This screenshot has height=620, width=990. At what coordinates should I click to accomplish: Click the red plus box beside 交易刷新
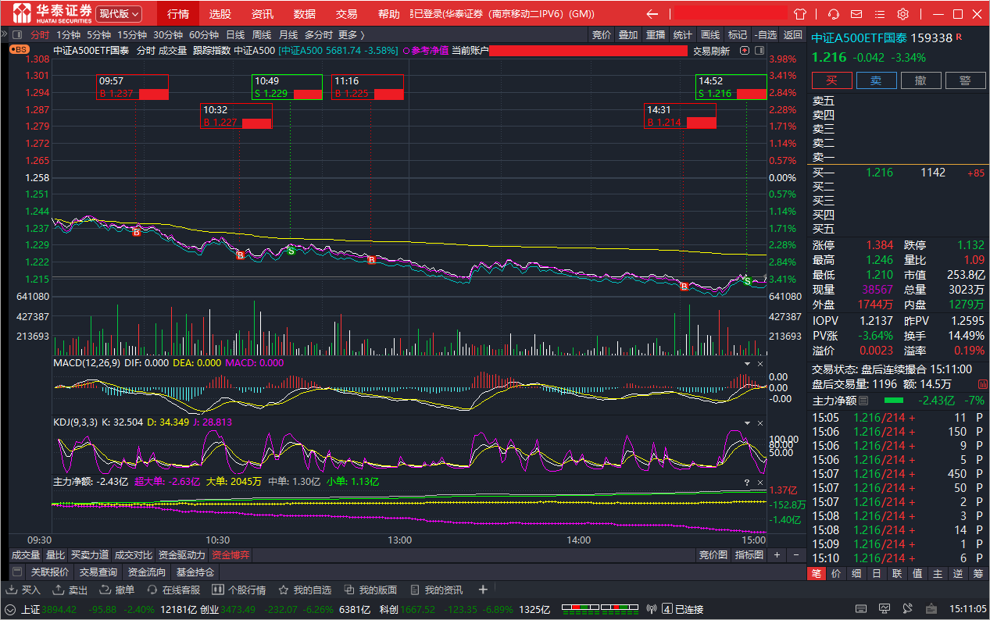click(743, 50)
